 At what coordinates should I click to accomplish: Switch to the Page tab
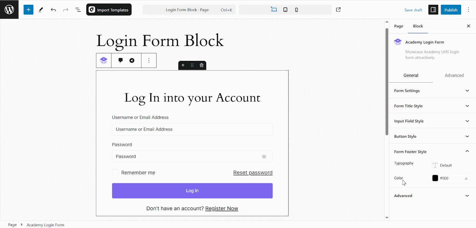pos(398,26)
